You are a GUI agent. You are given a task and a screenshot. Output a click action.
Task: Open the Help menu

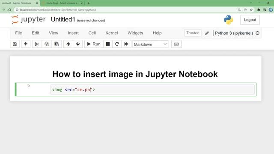click(x=157, y=33)
